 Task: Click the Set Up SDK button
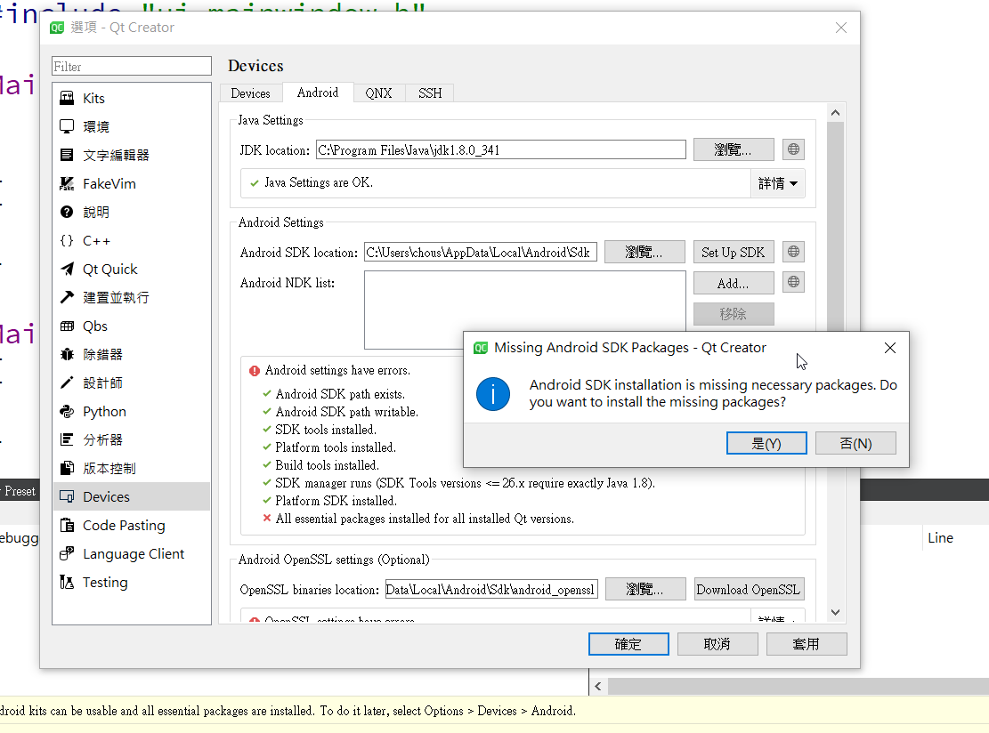tap(734, 252)
